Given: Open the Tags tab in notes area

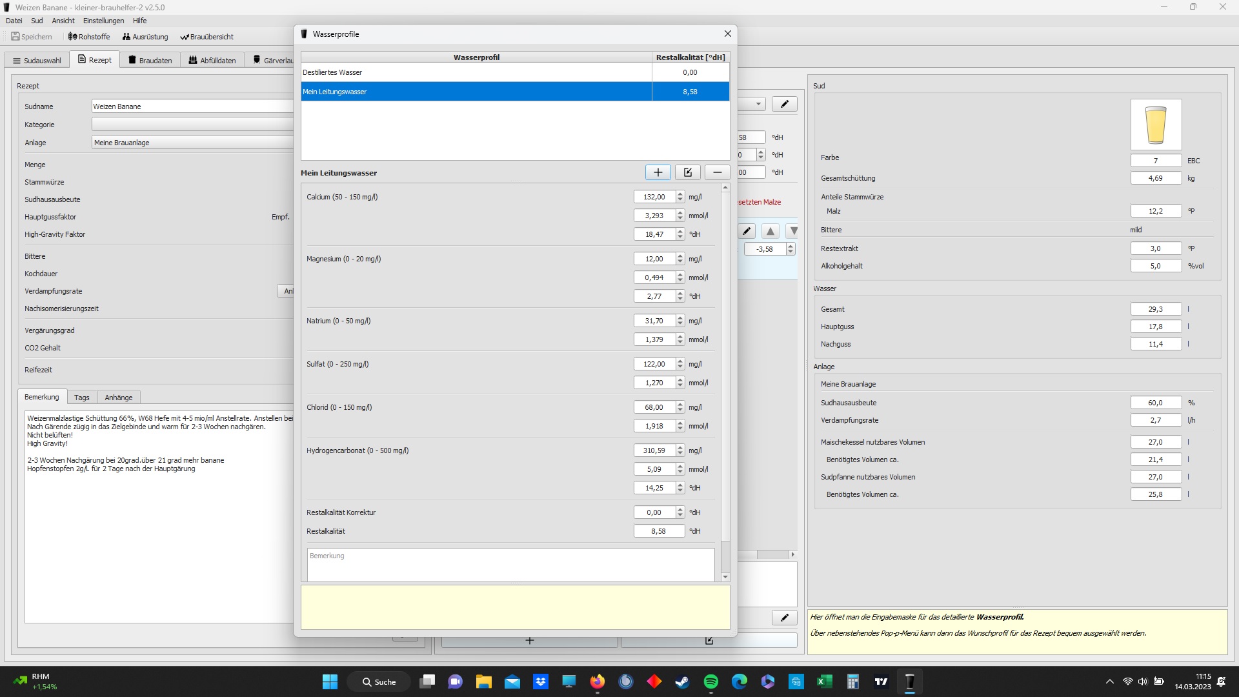Looking at the screenshot, I should click(81, 398).
